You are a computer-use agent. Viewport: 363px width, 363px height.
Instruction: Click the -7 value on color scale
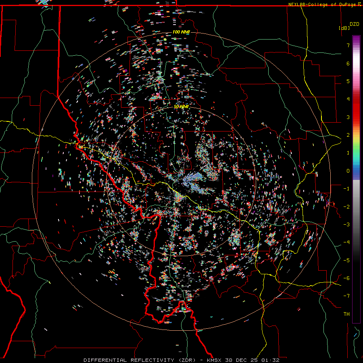346,296
